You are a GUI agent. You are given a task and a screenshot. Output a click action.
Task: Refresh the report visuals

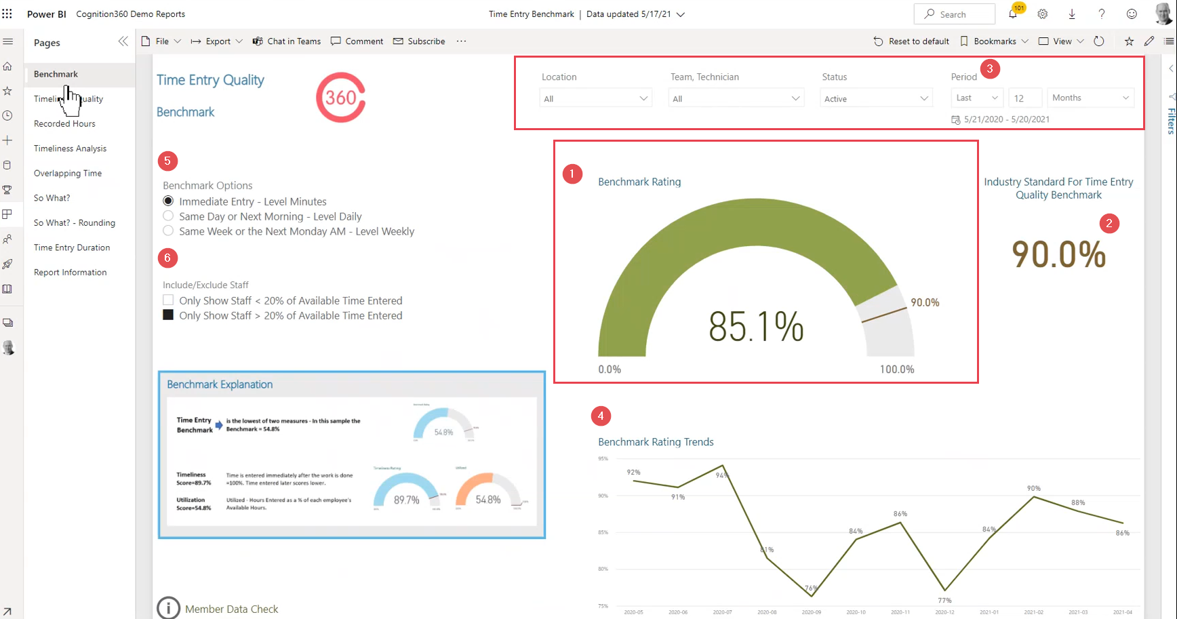[1099, 41]
